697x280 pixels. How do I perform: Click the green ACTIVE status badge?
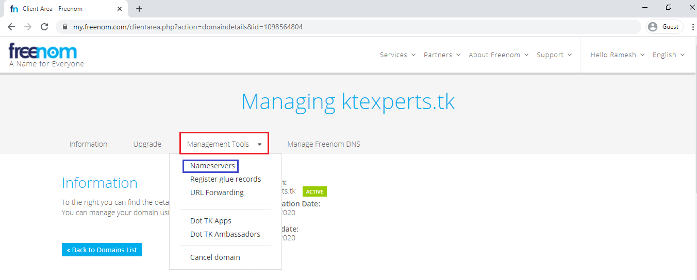click(x=314, y=191)
